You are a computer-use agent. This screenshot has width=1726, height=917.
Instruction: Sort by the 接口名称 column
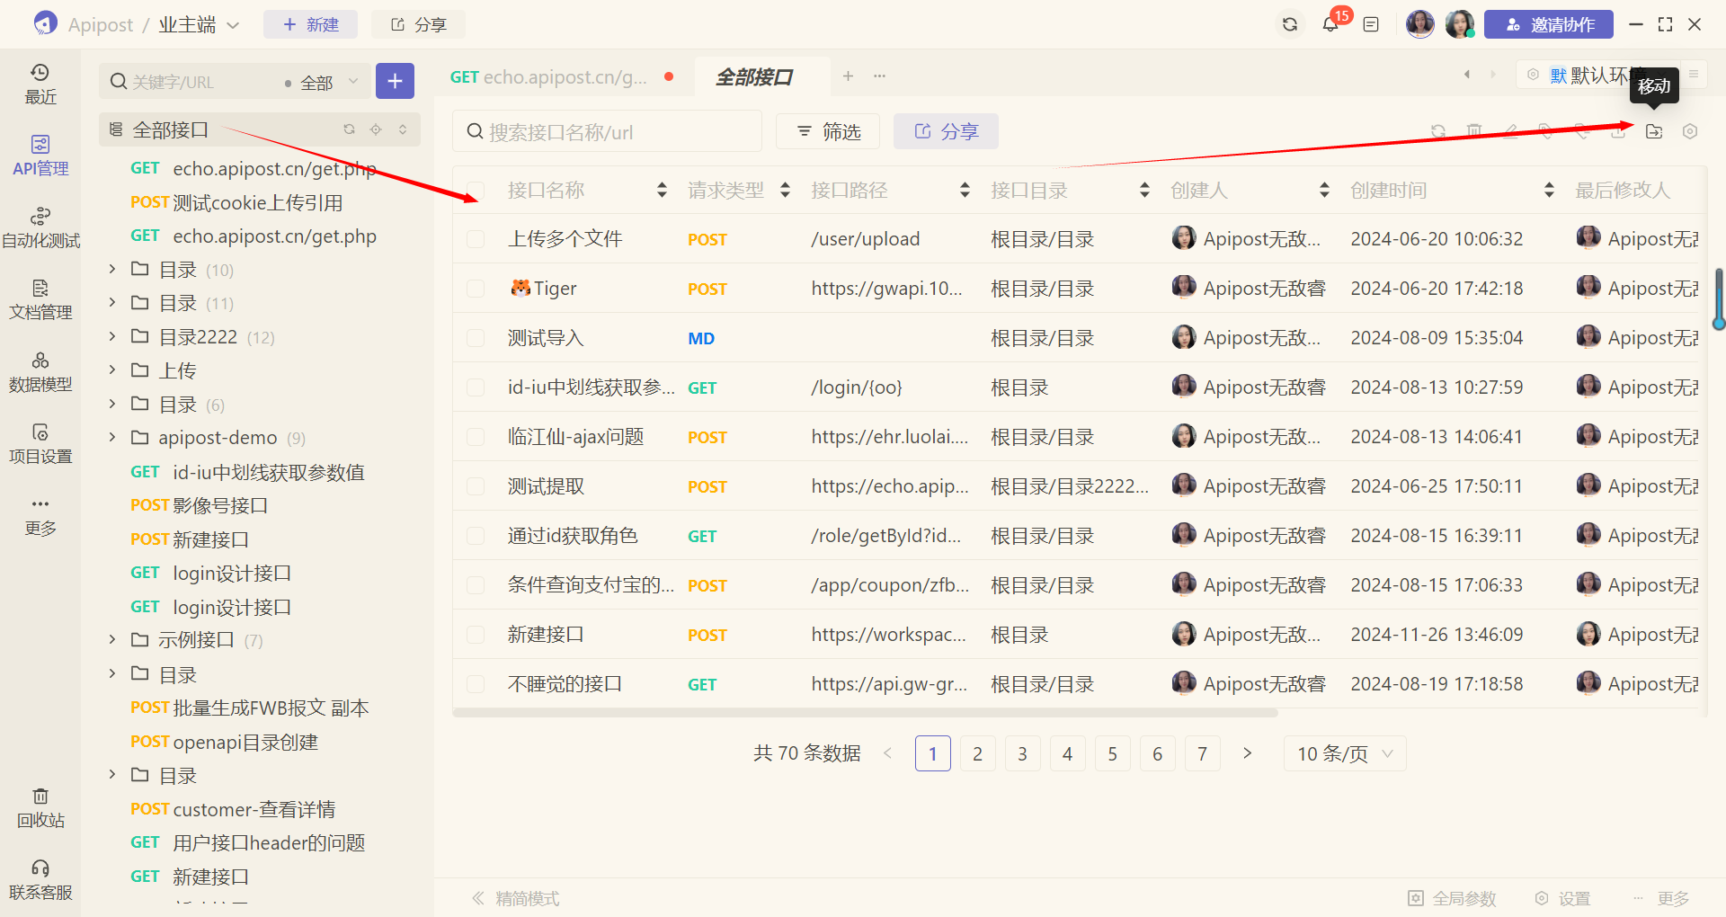[662, 190]
